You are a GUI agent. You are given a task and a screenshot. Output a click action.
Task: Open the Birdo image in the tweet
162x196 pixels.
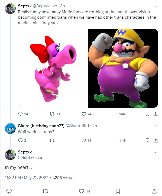coord(53,68)
